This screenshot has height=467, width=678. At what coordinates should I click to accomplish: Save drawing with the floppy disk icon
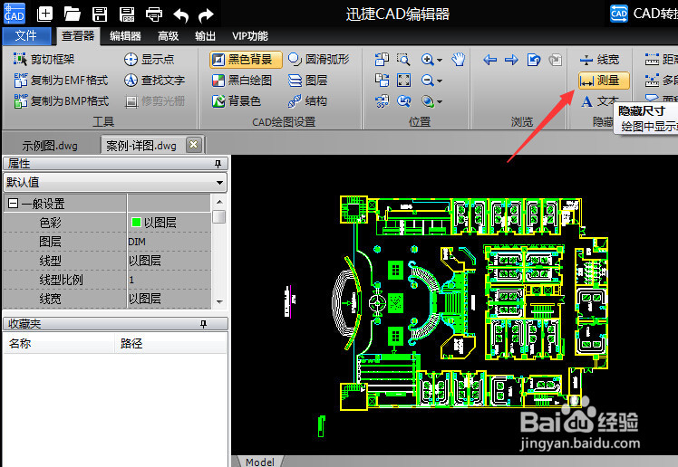[x=100, y=14]
